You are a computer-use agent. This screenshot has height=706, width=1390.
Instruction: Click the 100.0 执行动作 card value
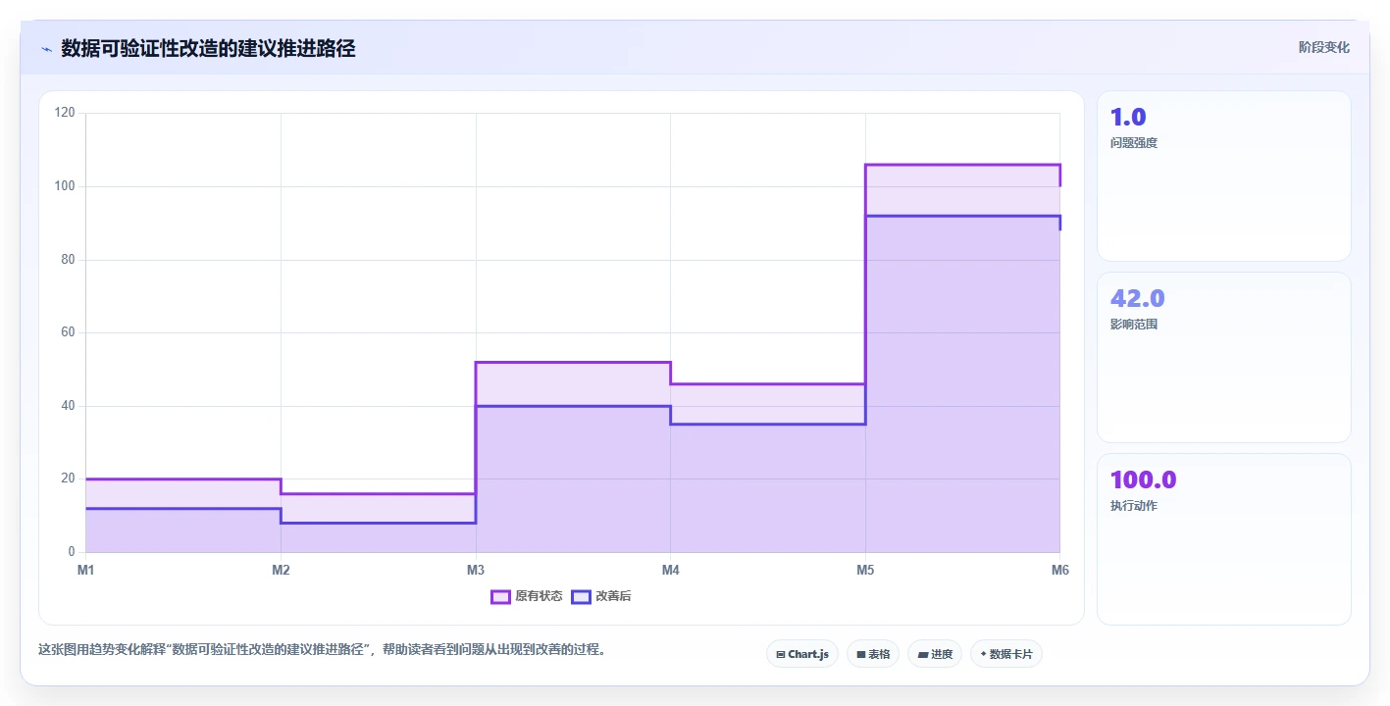[x=1143, y=479]
